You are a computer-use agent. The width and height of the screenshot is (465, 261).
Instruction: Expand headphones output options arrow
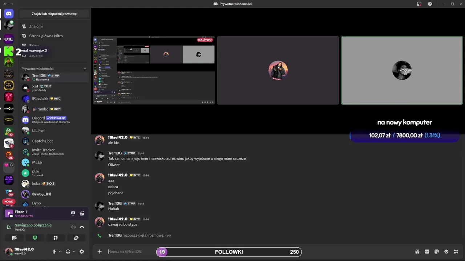pos(74,252)
